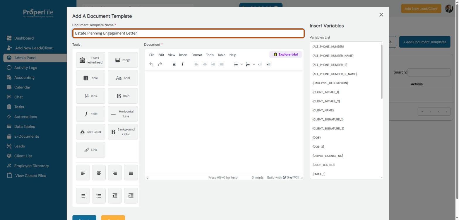Open the Insert menu in the editor
This screenshot has height=220, width=459.
183,55
